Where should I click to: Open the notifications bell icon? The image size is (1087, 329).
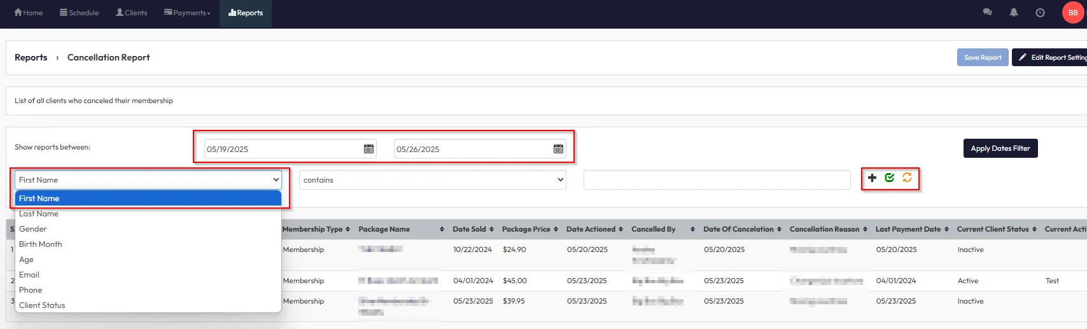pyautogui.click(x=1014, y=13)
